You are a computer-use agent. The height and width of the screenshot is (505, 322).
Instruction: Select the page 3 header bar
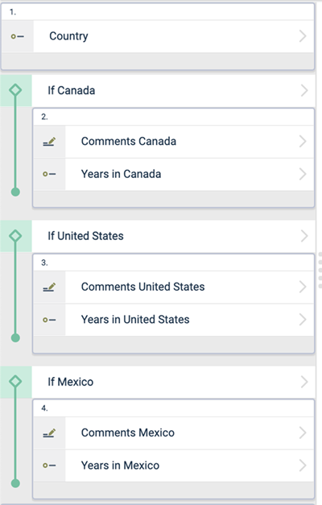point(174,263)
